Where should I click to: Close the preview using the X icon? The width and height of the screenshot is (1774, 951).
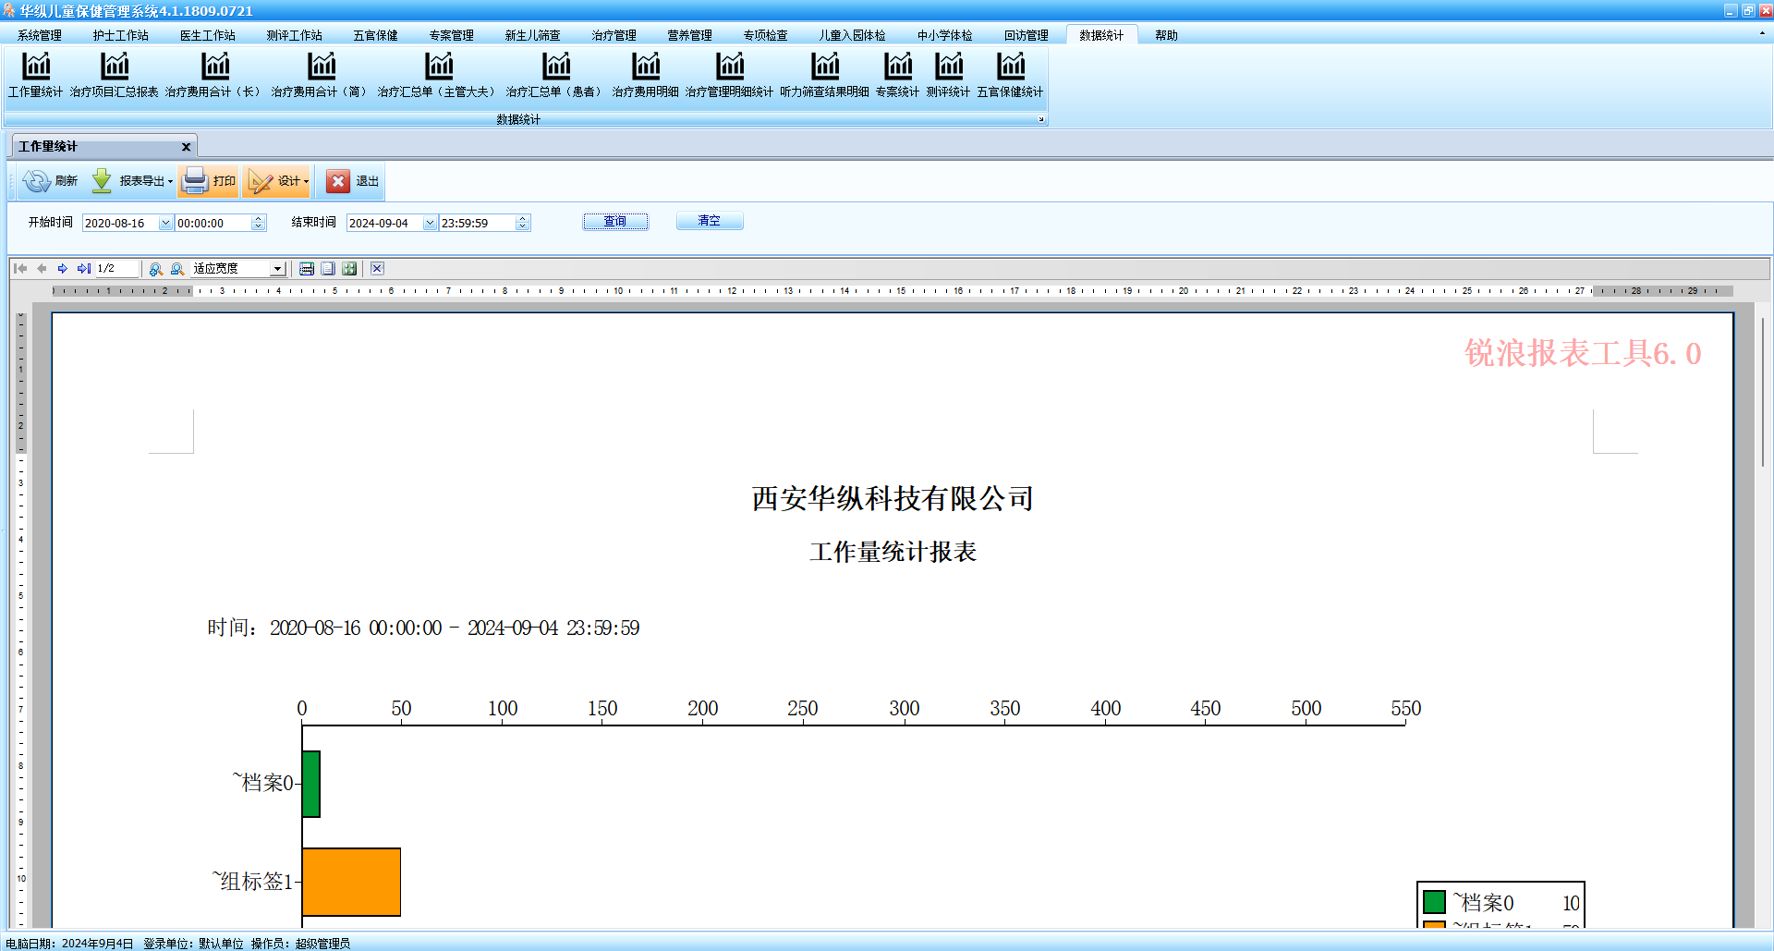(x=377, y=269)
